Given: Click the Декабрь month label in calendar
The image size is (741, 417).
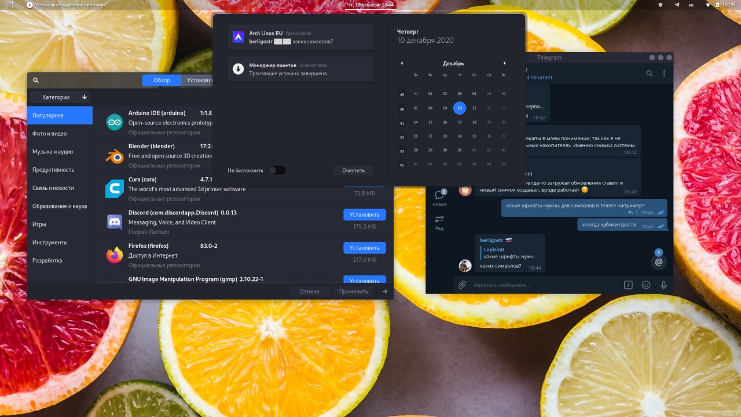Looking at the screenshot, I should 453,63.
